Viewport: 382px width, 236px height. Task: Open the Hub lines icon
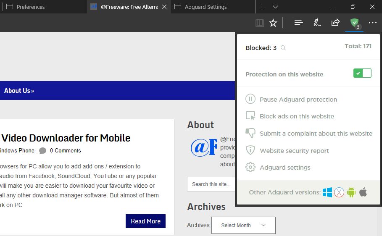click(x=299, y=23)
